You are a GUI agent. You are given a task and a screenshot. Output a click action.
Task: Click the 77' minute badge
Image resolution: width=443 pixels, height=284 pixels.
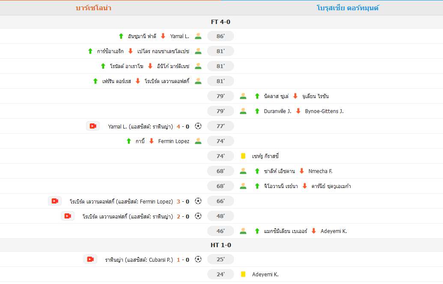click(x=221, y=126)
